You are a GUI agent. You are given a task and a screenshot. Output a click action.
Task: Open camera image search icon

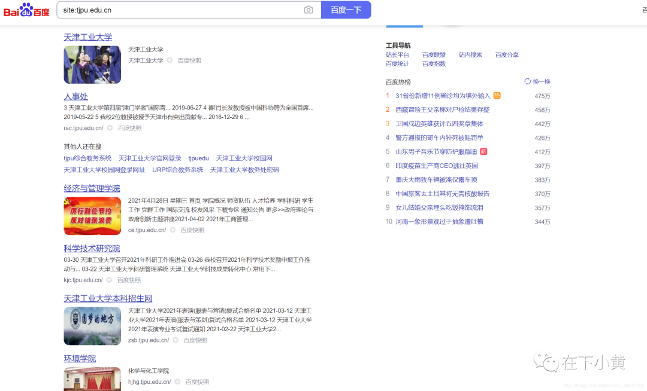(x=309, y=10)
